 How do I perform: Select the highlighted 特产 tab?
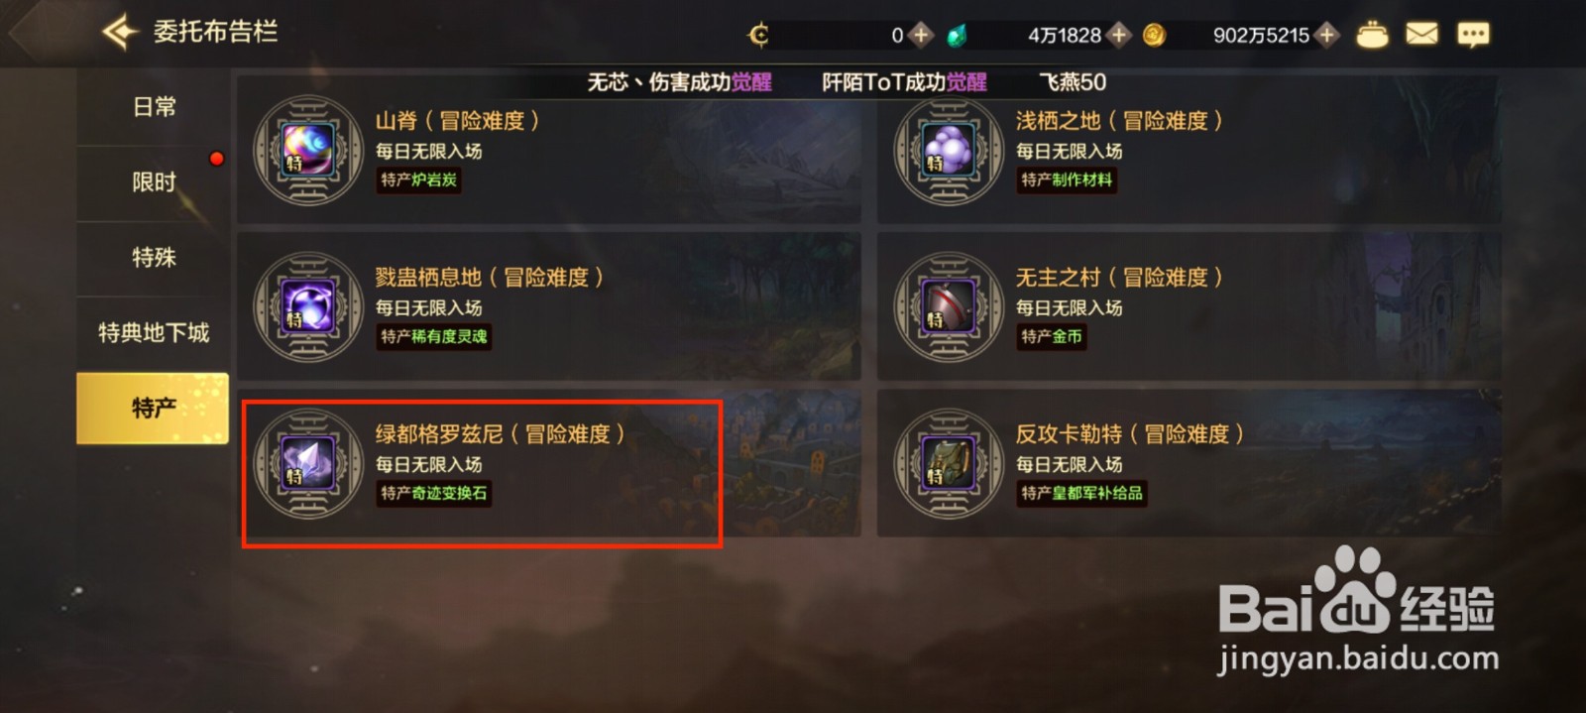(153, 408)
